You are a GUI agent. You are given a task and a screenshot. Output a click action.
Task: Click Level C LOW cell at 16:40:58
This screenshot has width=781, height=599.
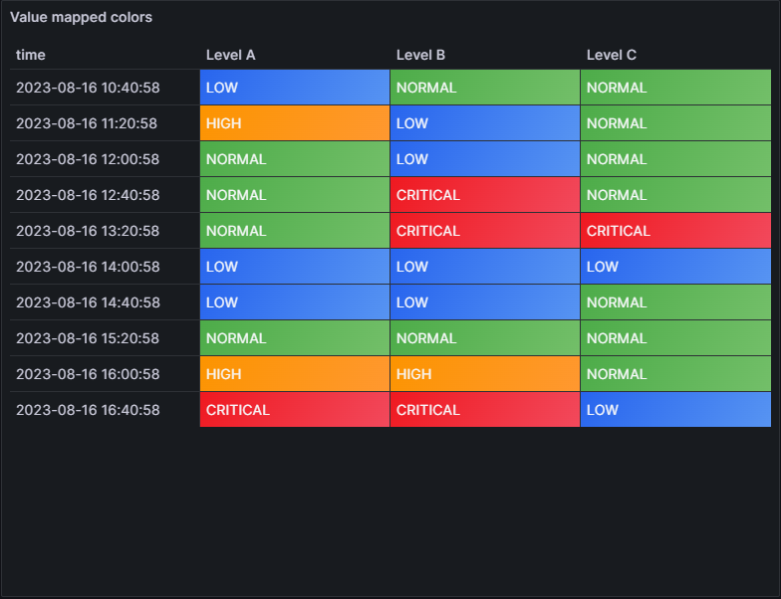click(674, 410)
